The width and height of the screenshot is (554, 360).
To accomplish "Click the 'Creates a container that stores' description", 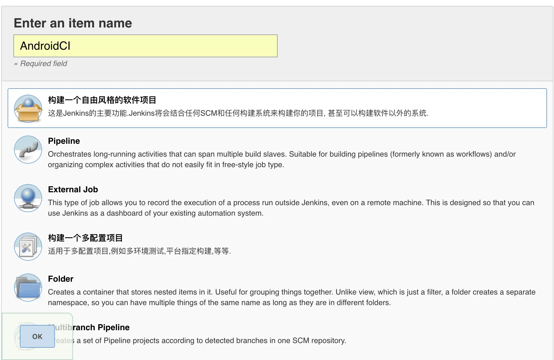I will [x=292, y=297].
